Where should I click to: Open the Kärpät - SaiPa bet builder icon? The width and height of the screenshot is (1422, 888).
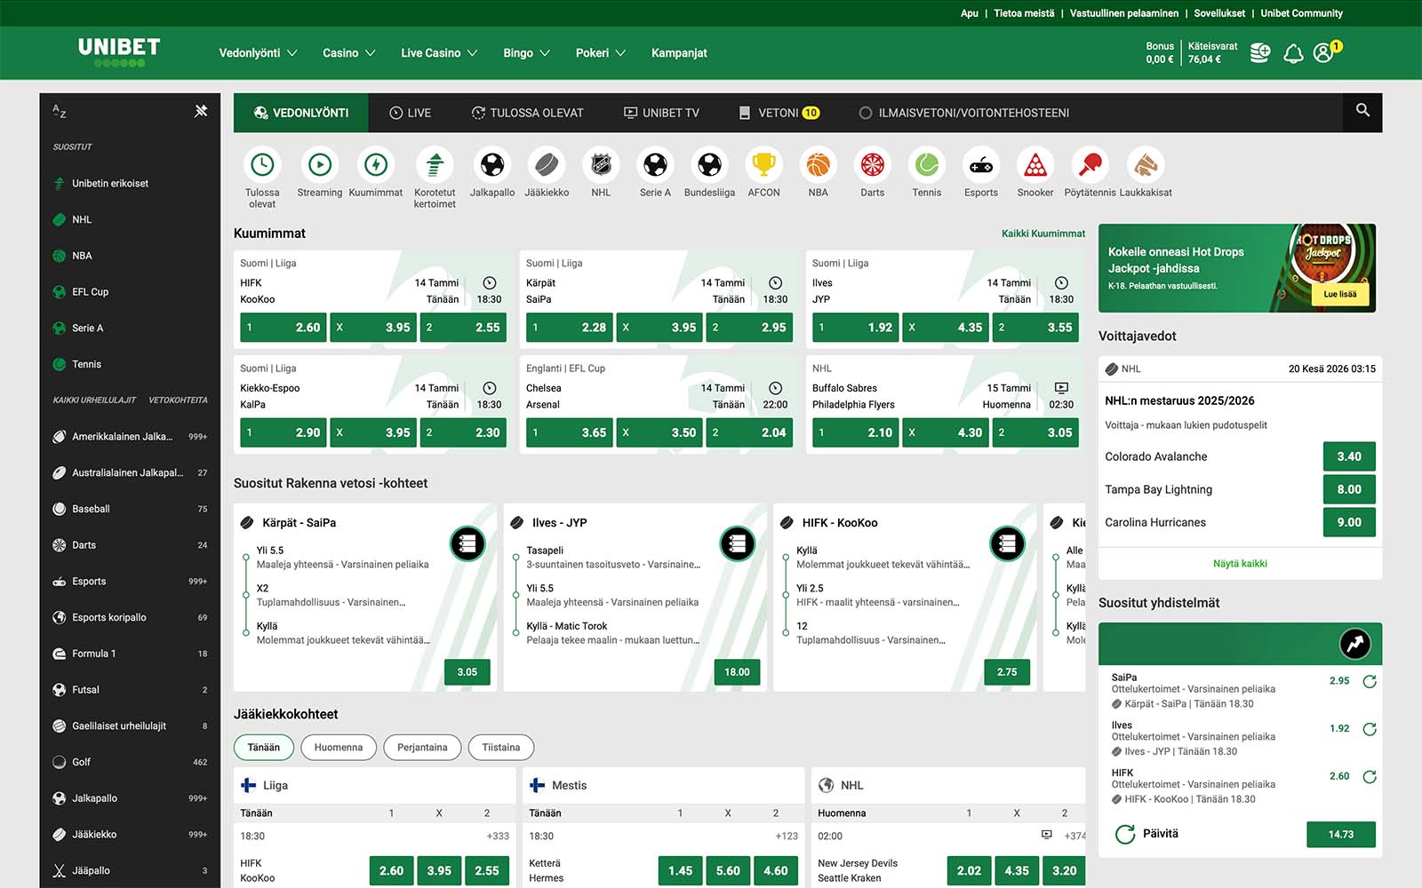(x=467, y=543)
